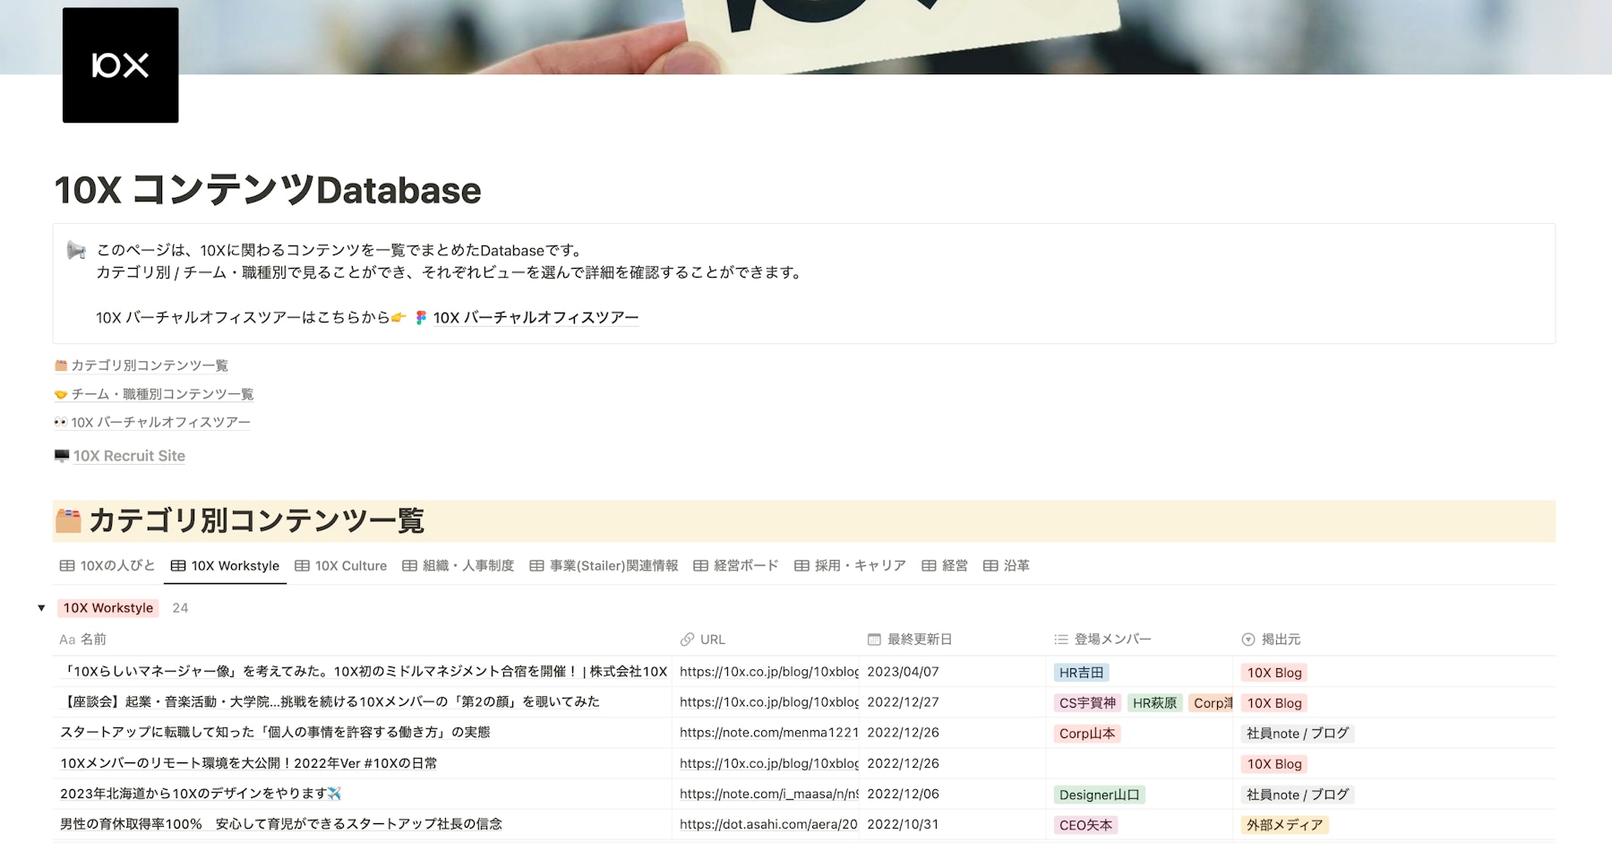Open the 採用・キャリア view tab

850,566
